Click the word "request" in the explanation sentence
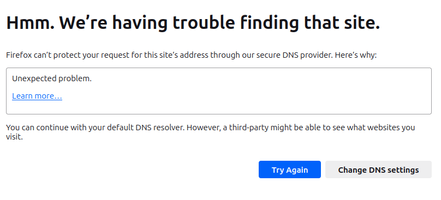 tap(115, 55)
